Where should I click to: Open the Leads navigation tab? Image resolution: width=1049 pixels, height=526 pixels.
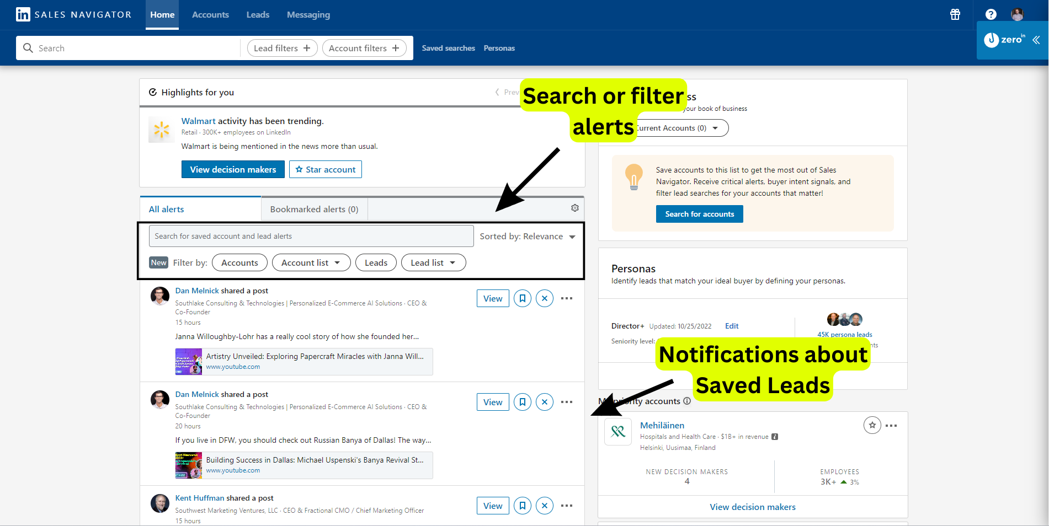(258, 15)
